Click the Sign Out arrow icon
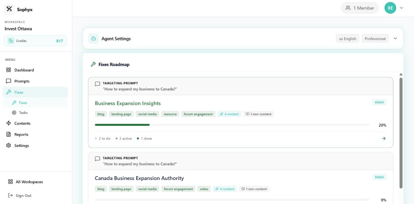This screenshot has height=204, width=414. tap(10, 196)
